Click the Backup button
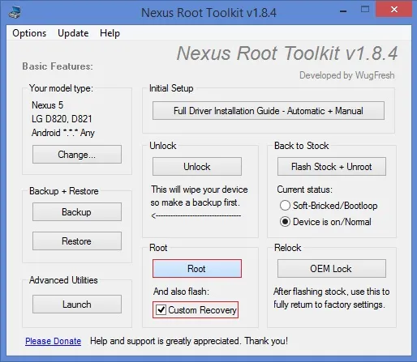Screen dimensions: 417x362 coord(77,212)
